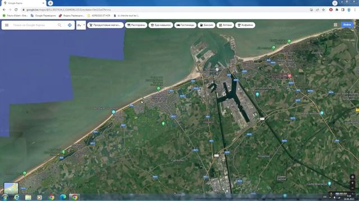359x201 pixels.
Task: Go back with browser back arrow
Action: [4, 10]
